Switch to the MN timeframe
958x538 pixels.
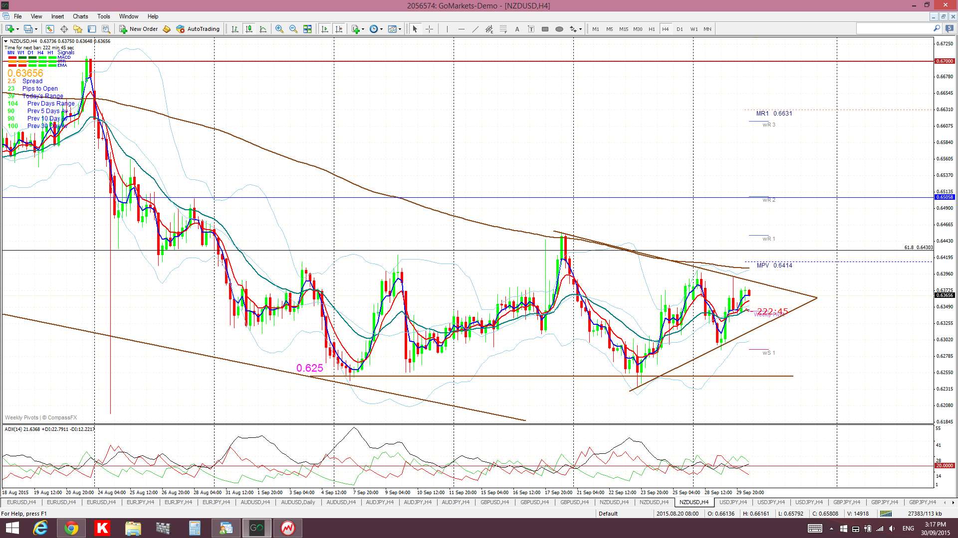coord(708,29)
